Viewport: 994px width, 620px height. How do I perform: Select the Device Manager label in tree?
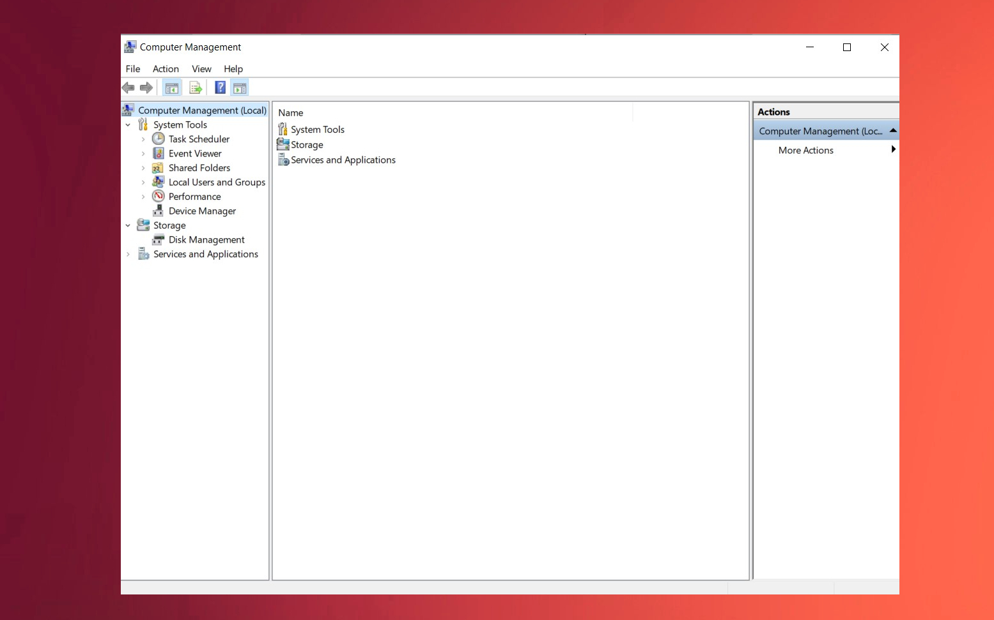(202, 211)
